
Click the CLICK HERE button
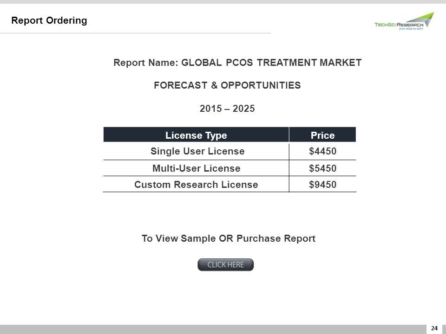pos(226,265)
